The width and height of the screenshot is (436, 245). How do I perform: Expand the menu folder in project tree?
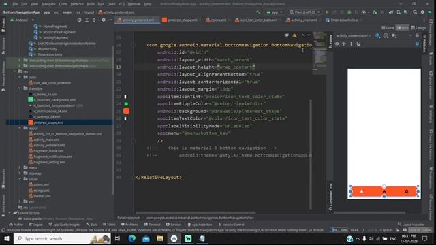pos(20,168)
